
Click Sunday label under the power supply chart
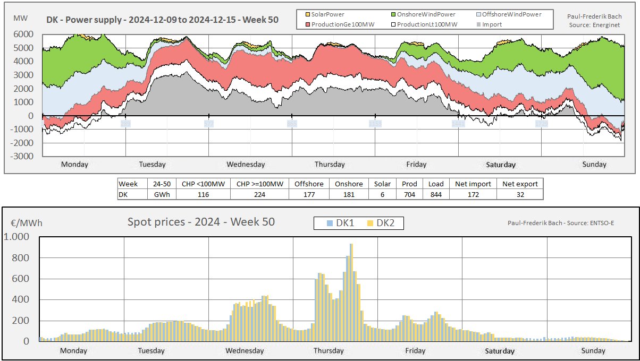point(594,164)
